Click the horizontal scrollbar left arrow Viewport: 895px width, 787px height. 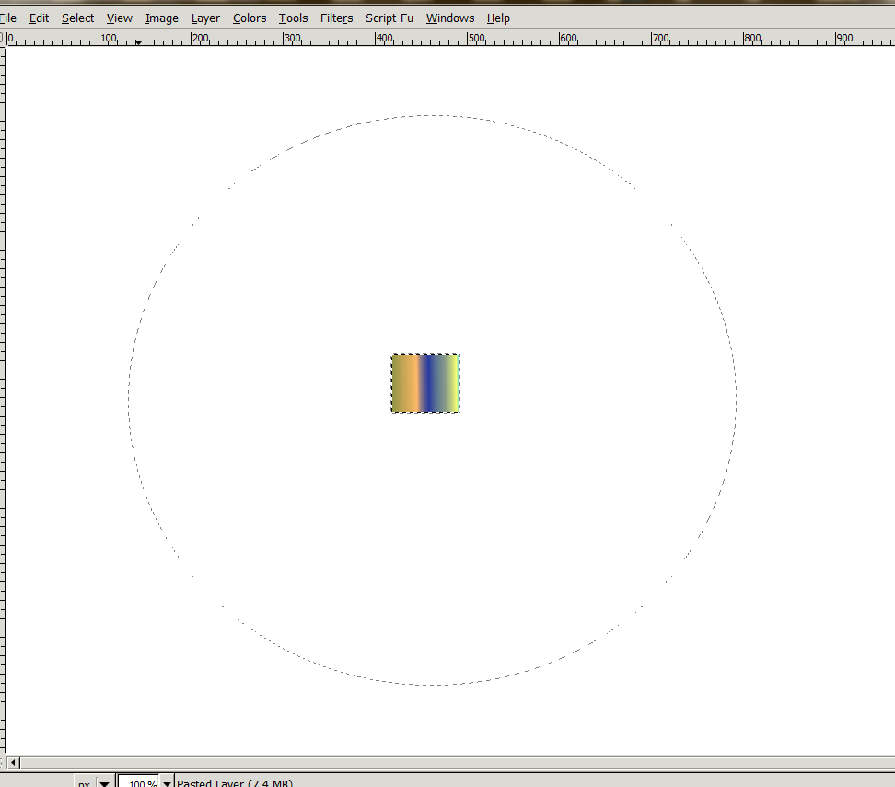[13, 762]
